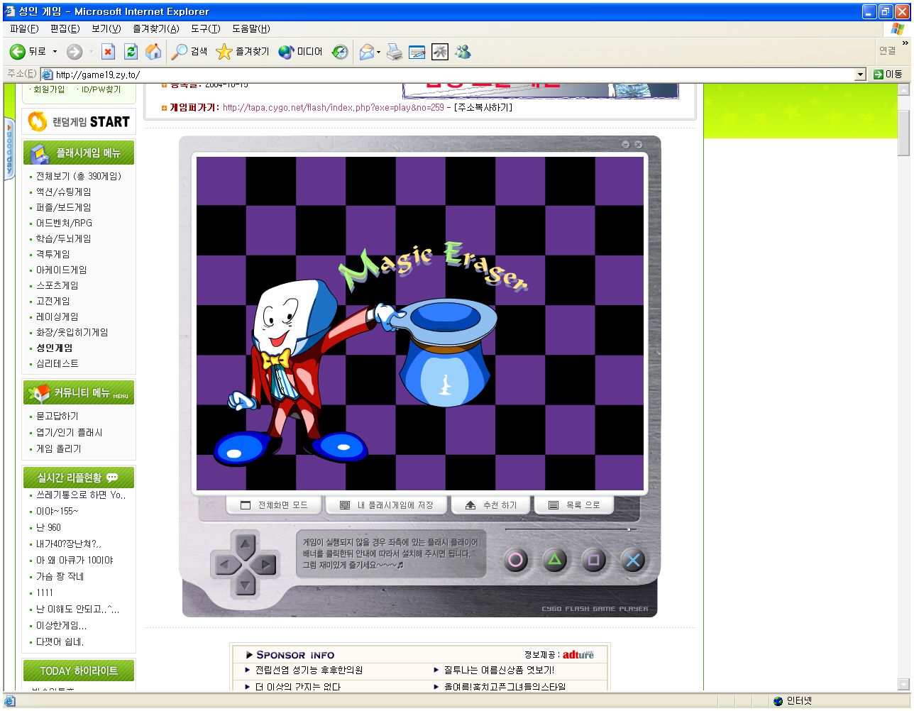Open 전체보기 (총 390게임) category
The image size is (914, 711).
(x=79, y=176)
